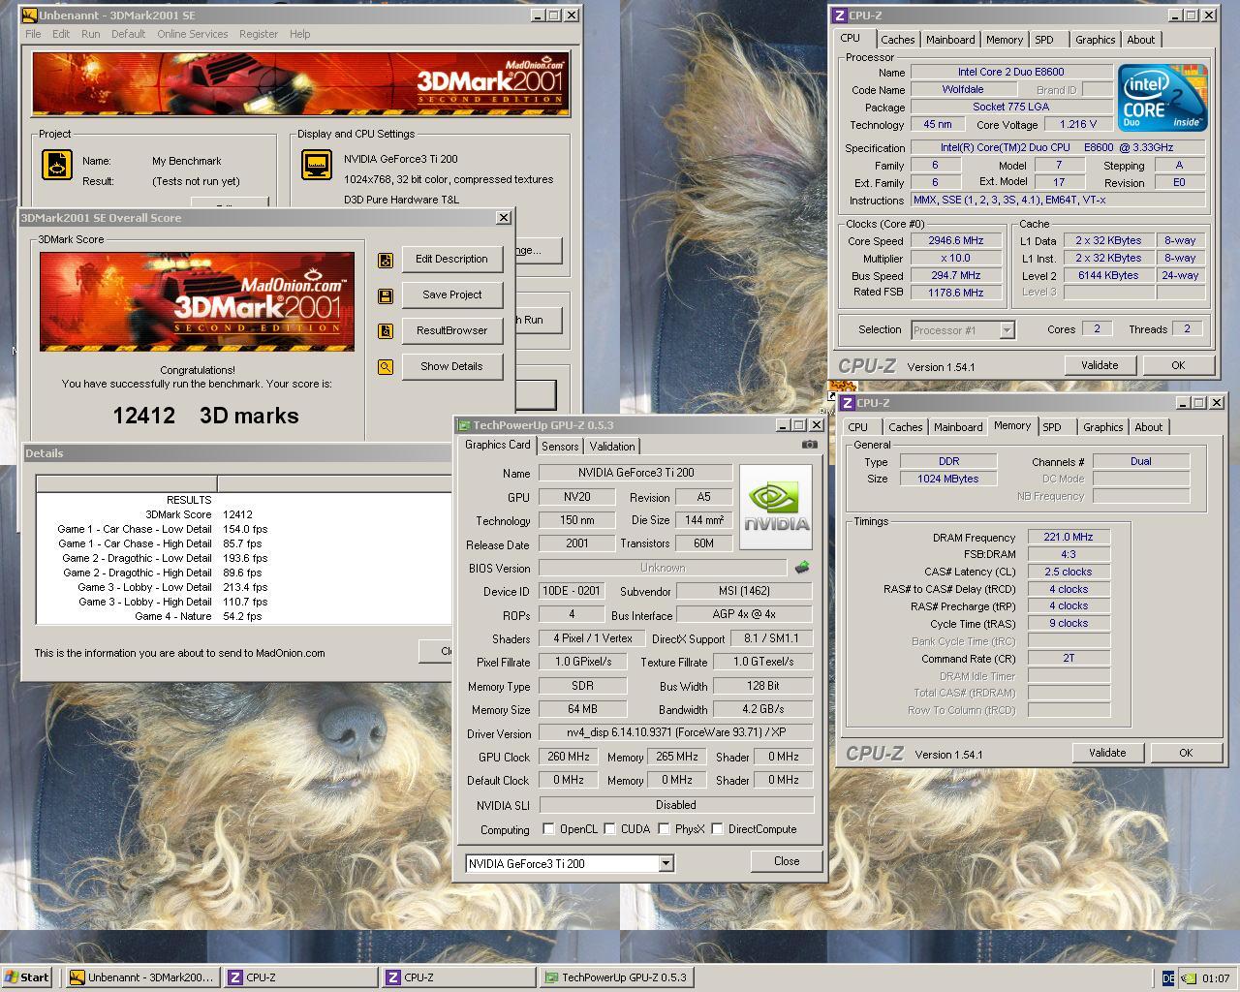
Task: Click the Save Project disk icon
Action: point(386,295)
